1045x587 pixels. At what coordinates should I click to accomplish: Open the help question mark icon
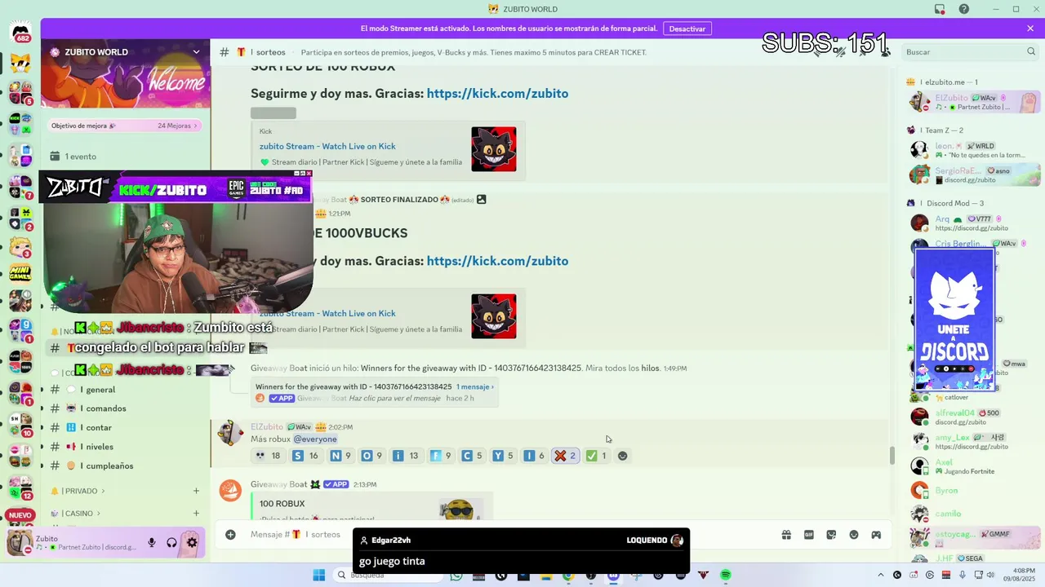coord(964,9)
